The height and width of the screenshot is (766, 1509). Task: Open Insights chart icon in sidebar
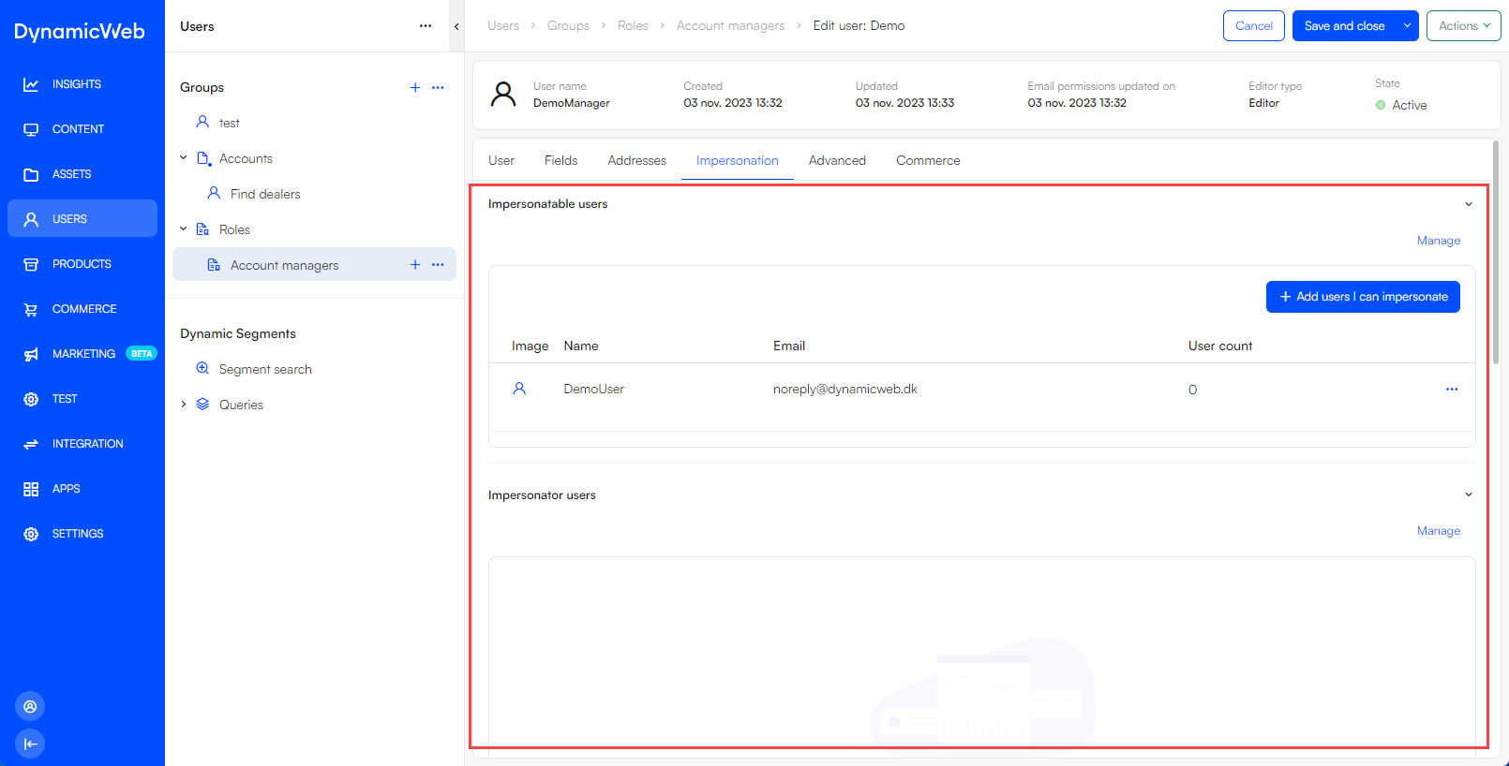[x=31, y=84]
